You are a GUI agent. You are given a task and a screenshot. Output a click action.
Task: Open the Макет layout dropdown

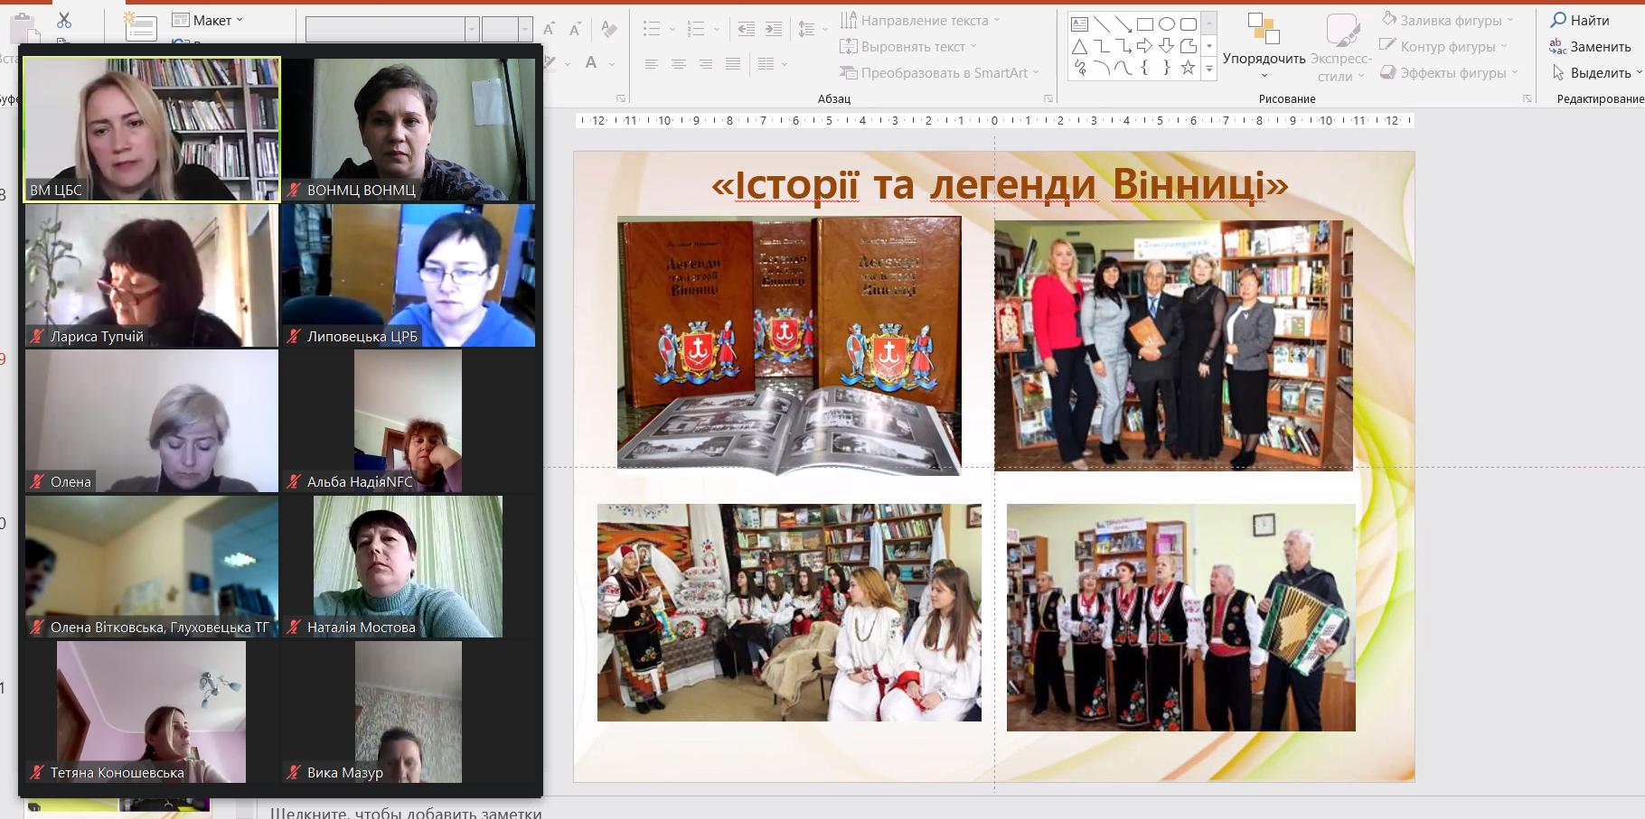(208, 20)
